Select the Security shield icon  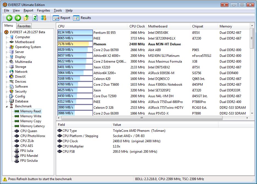[12, 91]
